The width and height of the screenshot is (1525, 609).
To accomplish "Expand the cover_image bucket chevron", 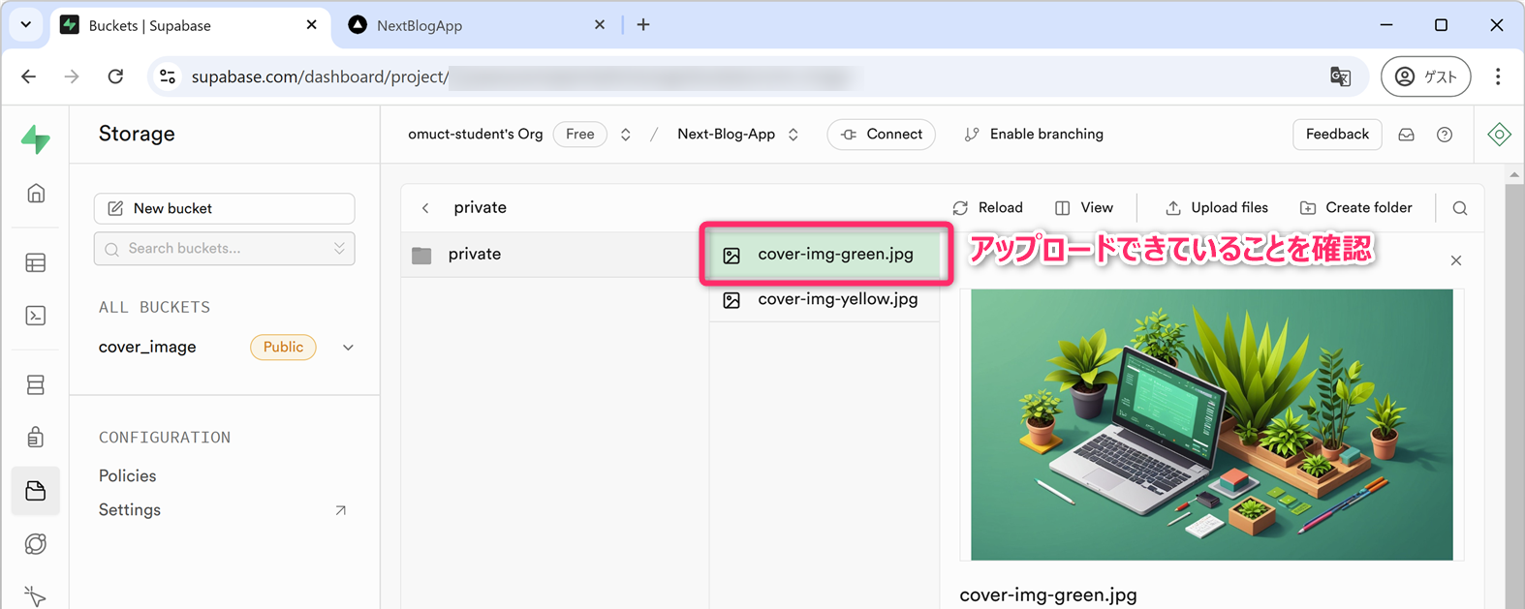I will coord(348,348).
